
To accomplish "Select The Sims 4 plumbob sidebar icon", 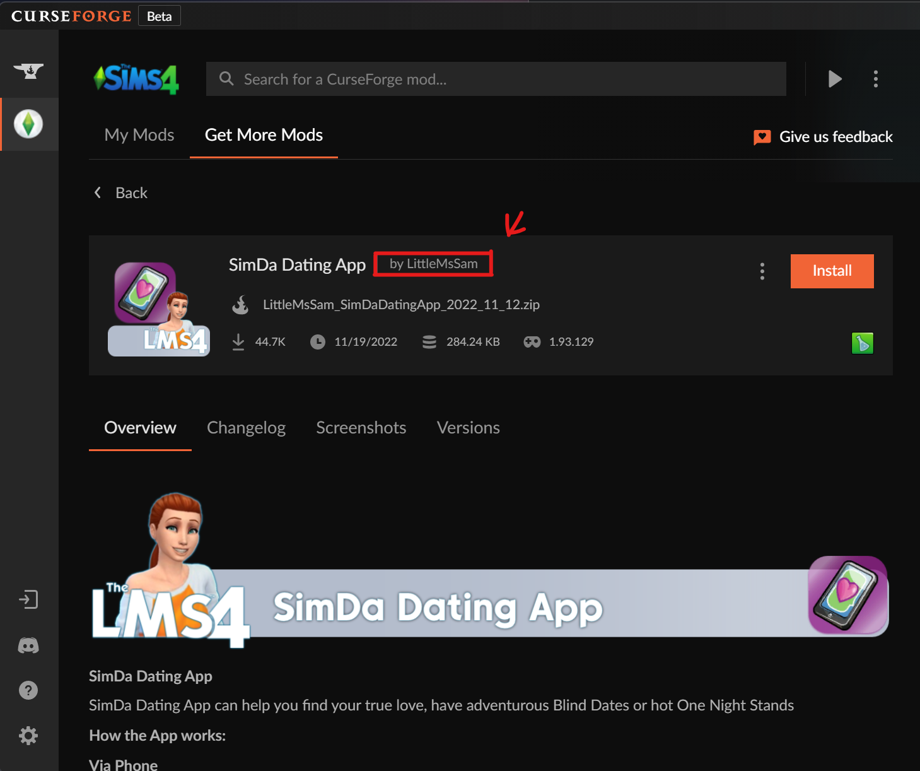I will 29,124.
